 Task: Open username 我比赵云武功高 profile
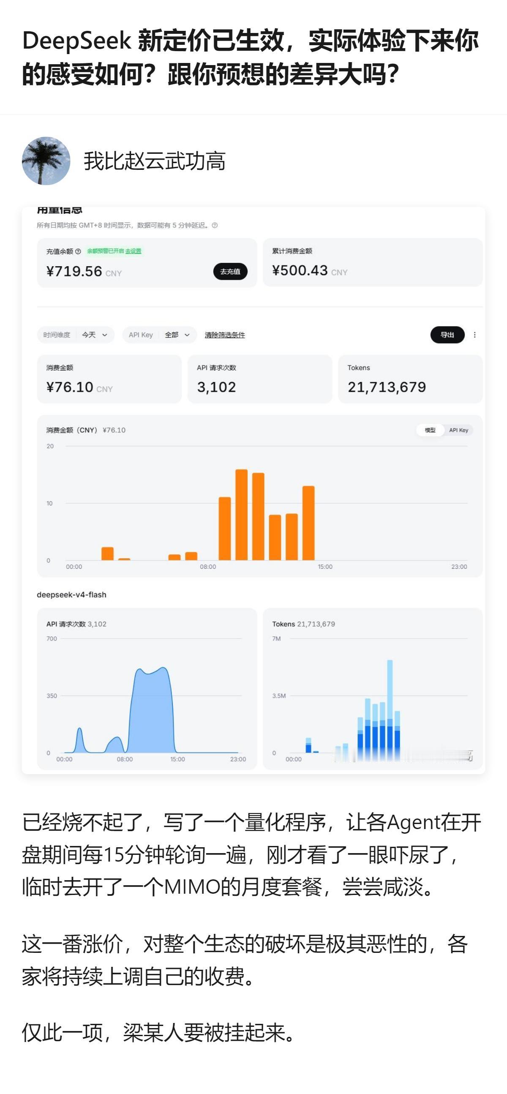point(154,161)
